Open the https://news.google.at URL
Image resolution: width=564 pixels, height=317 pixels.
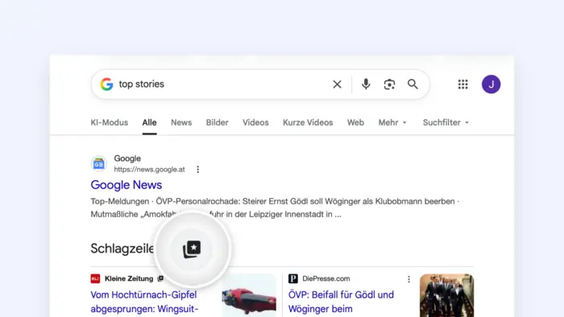[x=149, y=170]
